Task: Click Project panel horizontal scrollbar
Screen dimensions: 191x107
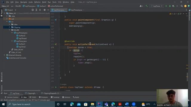Action: click(22, 90)
